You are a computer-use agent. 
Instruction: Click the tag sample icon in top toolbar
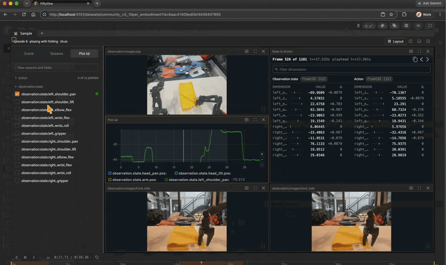(x=394, y=26)
